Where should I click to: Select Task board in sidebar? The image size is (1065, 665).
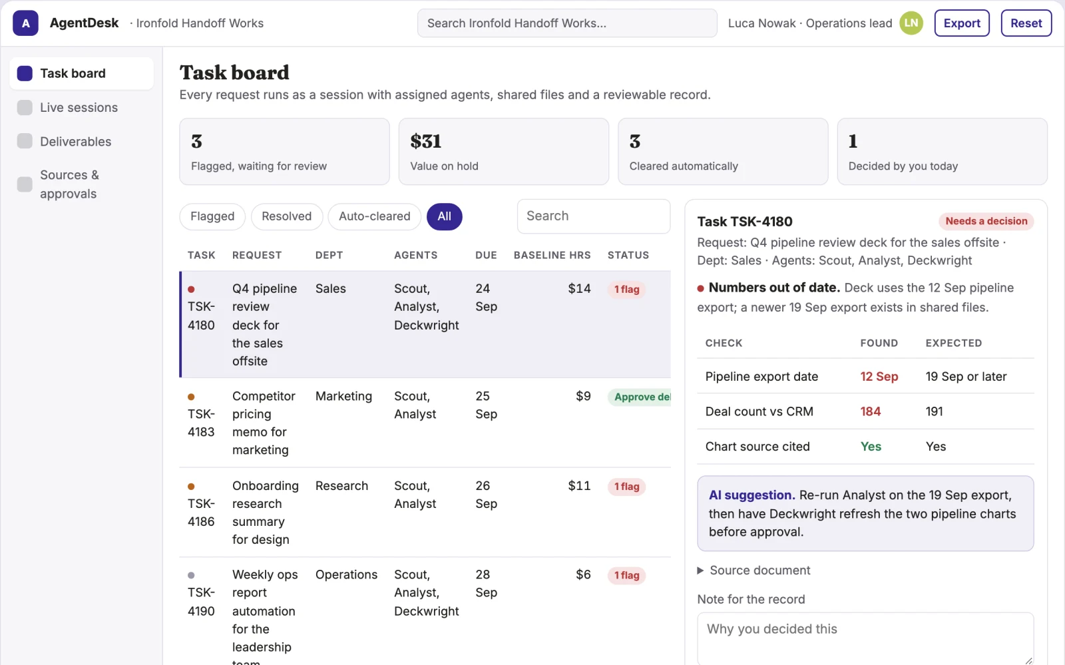pos(81,73)
